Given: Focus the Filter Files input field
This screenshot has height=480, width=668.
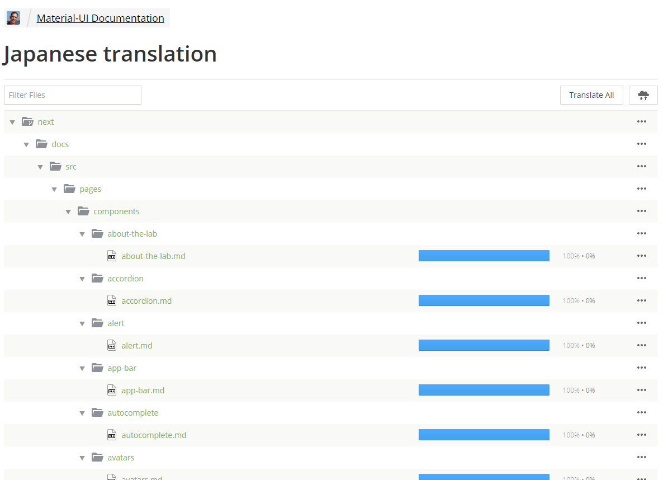Looking at the screenshot, I should [x=73, y=95].
